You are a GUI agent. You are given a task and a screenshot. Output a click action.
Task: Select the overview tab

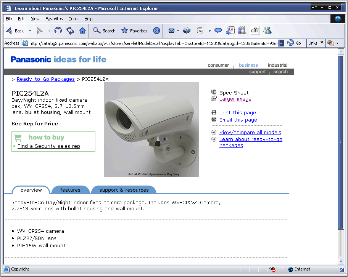pos(31,190)
